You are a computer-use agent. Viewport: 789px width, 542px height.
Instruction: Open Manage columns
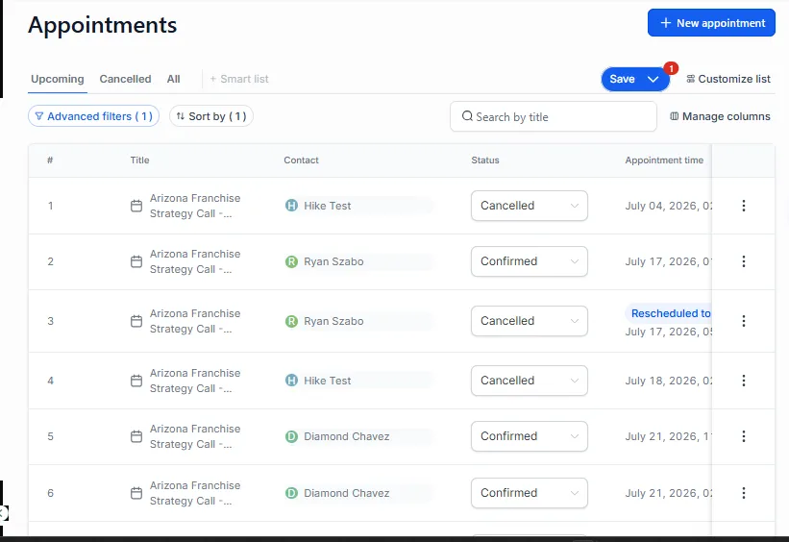[720, 116]
